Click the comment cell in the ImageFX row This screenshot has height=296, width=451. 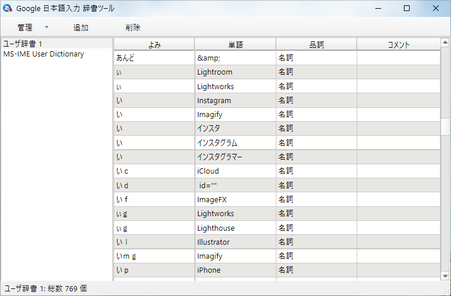tap(399, 199)
